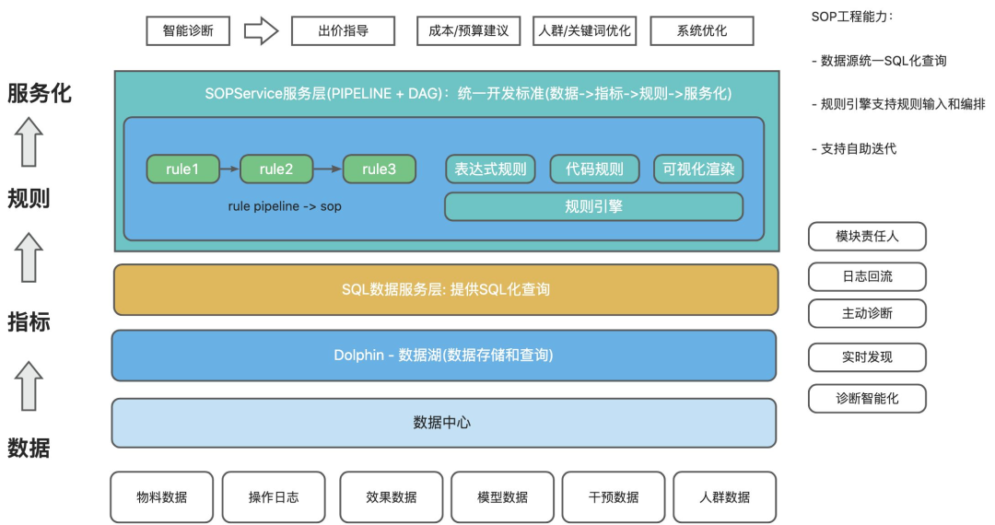The image size is (995, 525).
Task: Select the 表达式规则 block
Action: [x=490, y=169]
